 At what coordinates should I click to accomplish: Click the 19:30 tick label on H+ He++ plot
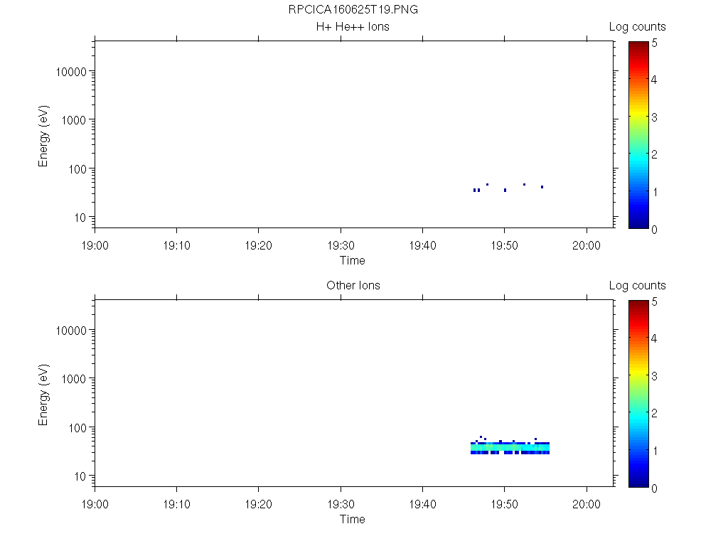[341, 245]
